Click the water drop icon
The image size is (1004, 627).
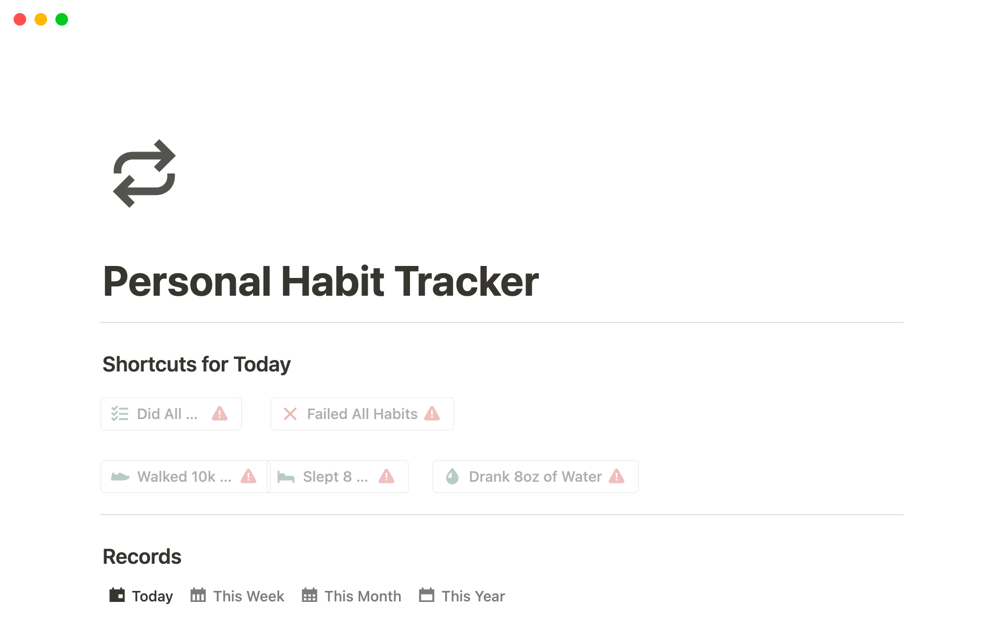(452, 477)
